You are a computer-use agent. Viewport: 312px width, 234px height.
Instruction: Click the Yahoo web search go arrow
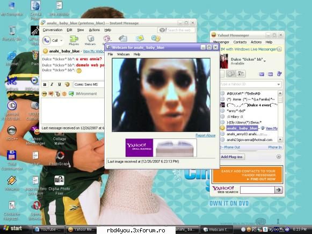click(x=278, y=190)
